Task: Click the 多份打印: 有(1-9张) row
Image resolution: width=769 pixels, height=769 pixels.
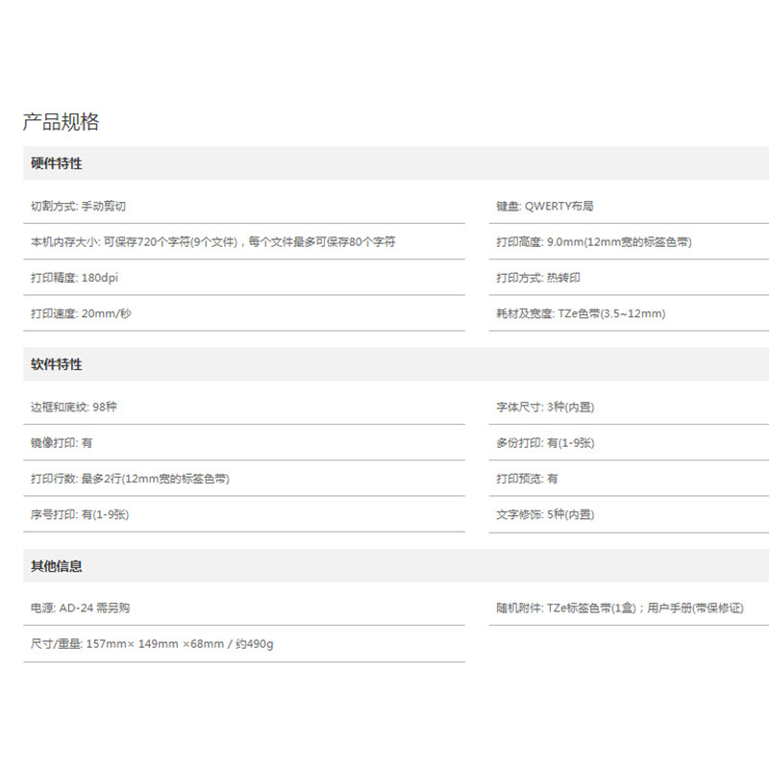Action: click(x=629, y=443)
